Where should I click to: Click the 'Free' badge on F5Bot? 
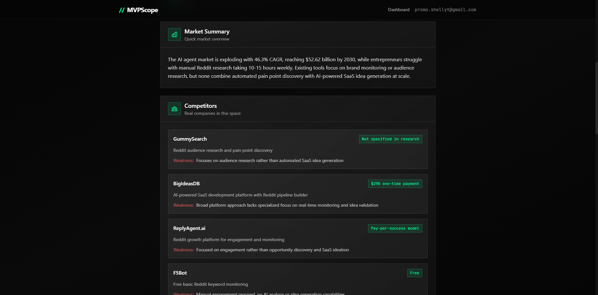(414, 273)
